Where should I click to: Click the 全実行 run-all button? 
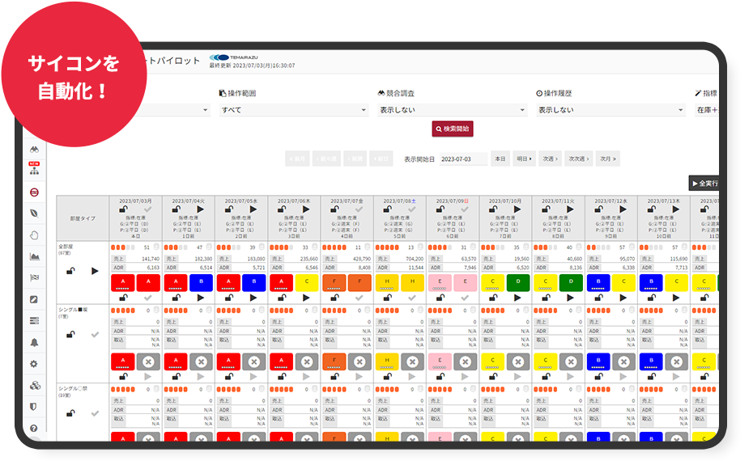[704, 184]
